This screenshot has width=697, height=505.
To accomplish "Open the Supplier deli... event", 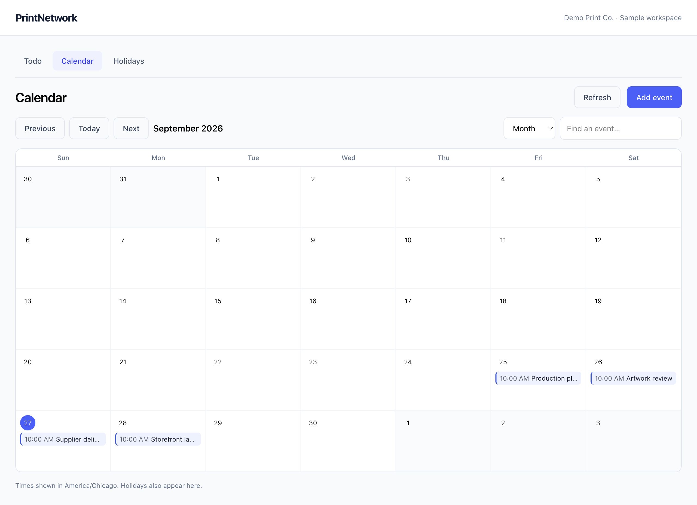I will [63, 439].
